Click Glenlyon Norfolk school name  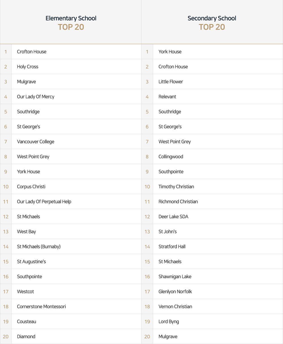point(175,292)
